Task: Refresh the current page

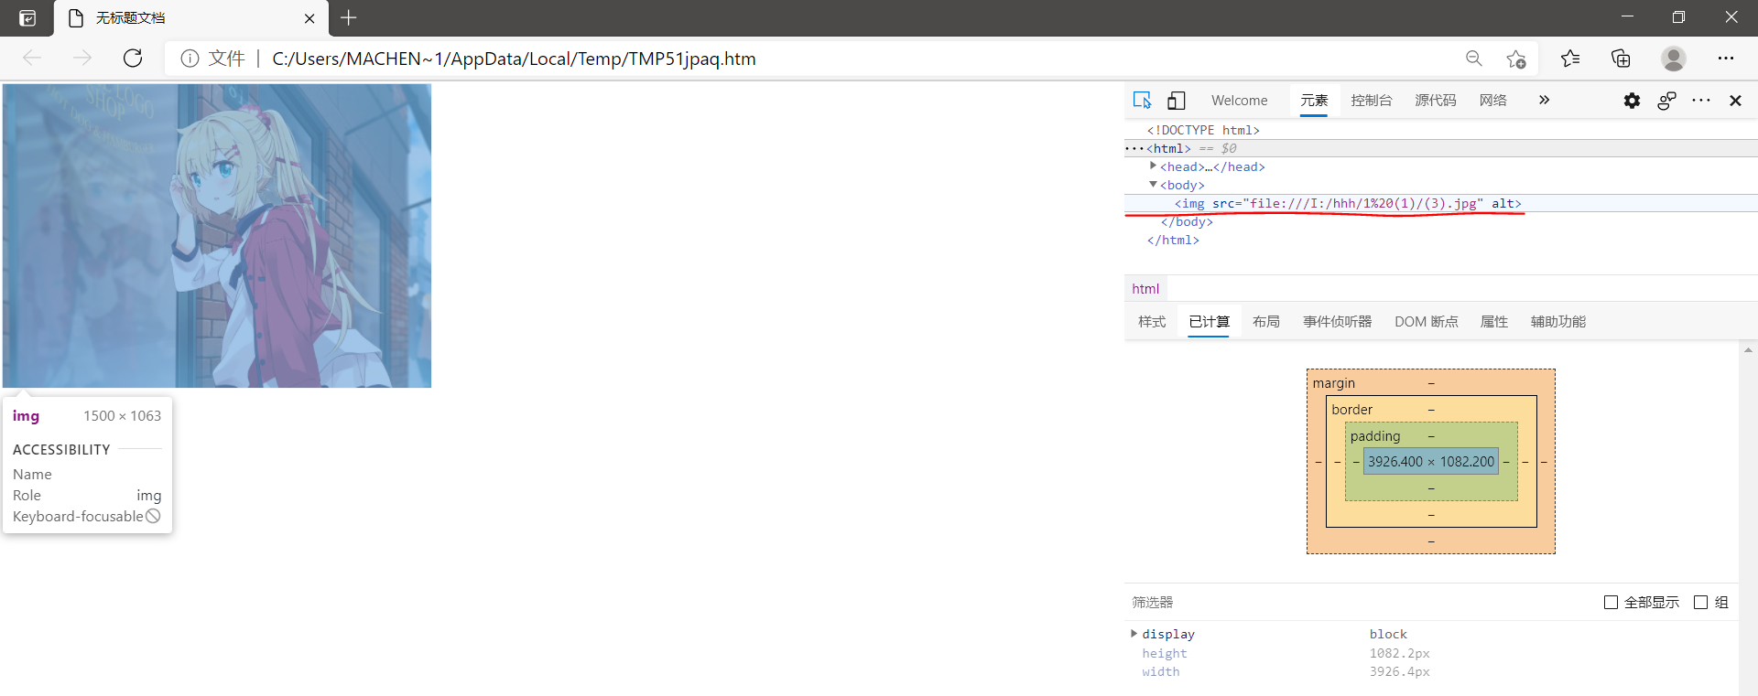Action: tap(133, 59)
